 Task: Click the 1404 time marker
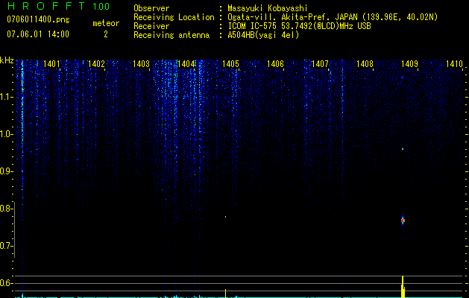[x=186, y=63]
